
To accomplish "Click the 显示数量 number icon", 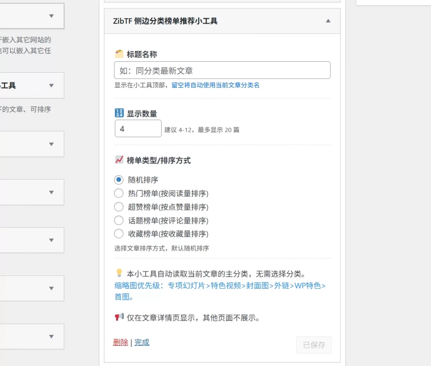I will click(x=119, y=112).
